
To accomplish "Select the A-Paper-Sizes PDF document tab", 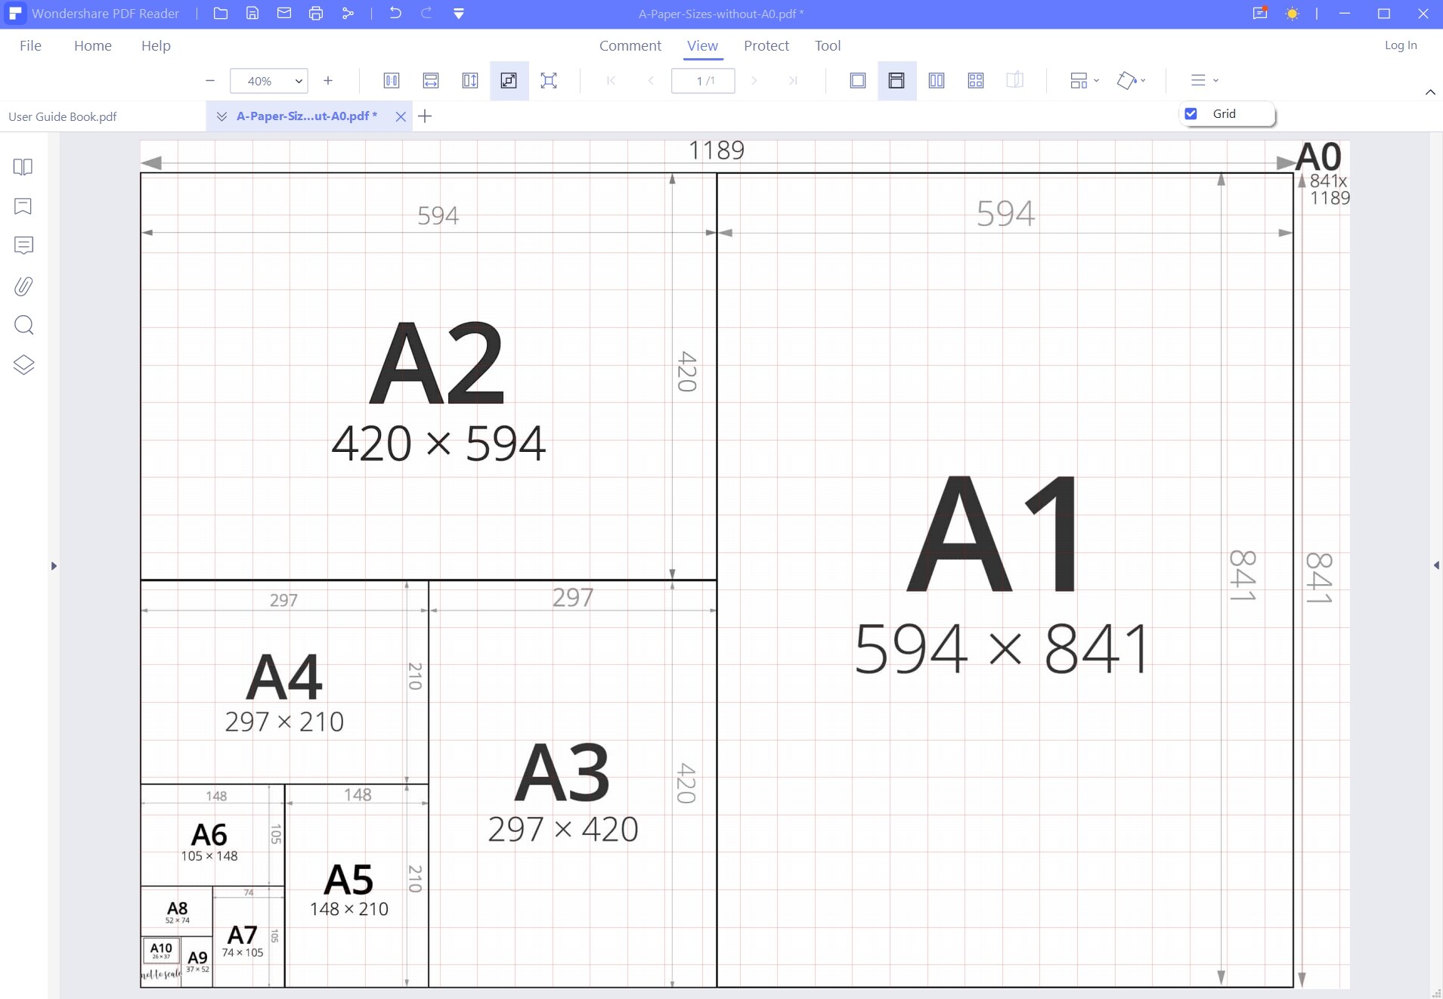I will pos(307,116).
